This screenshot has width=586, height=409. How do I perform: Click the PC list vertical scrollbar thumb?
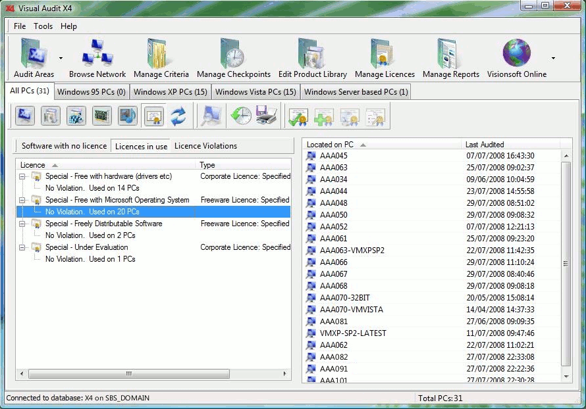[x=566, y=264]
